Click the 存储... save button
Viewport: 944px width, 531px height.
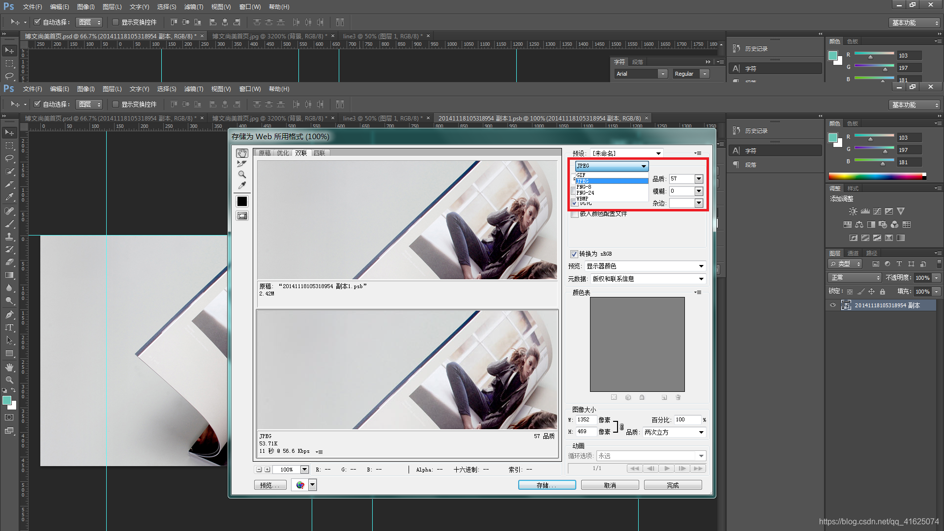click(547, 485)
